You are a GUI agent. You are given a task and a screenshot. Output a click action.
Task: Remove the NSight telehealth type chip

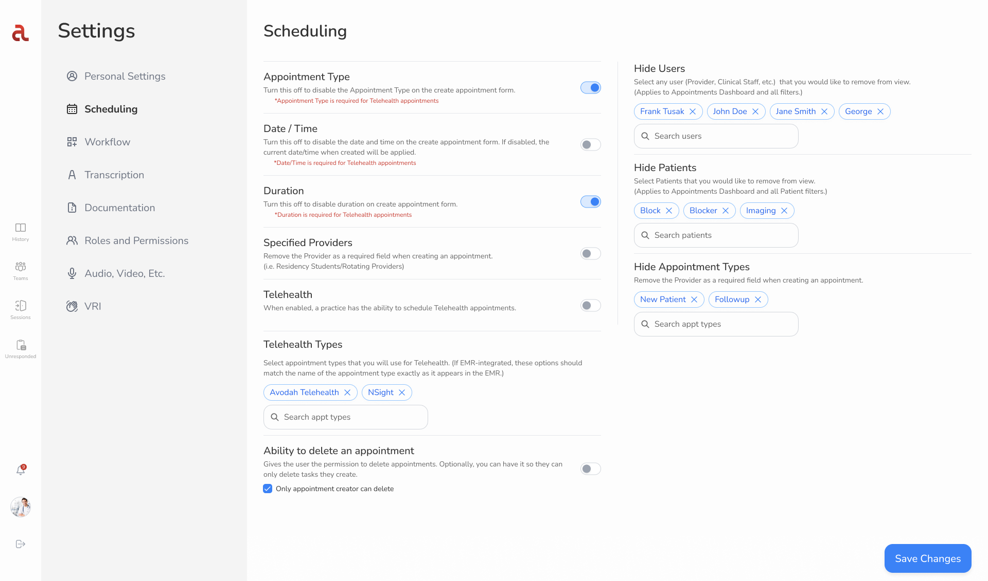coord(402,392)
